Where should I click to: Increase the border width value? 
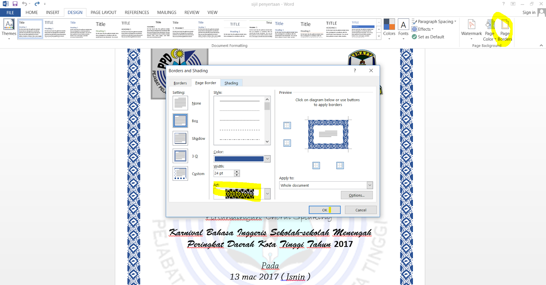tap(237, 171)
